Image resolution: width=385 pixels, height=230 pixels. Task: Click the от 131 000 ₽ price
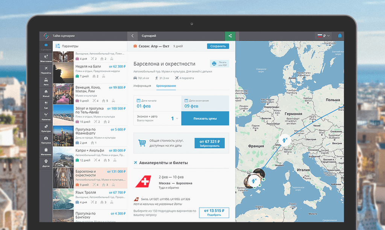coord(117,172)
